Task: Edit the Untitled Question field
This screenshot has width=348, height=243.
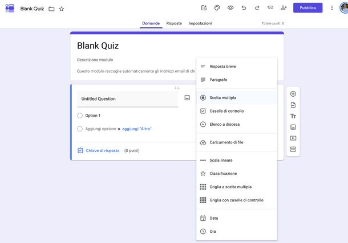Action: (x=128, y=99)
